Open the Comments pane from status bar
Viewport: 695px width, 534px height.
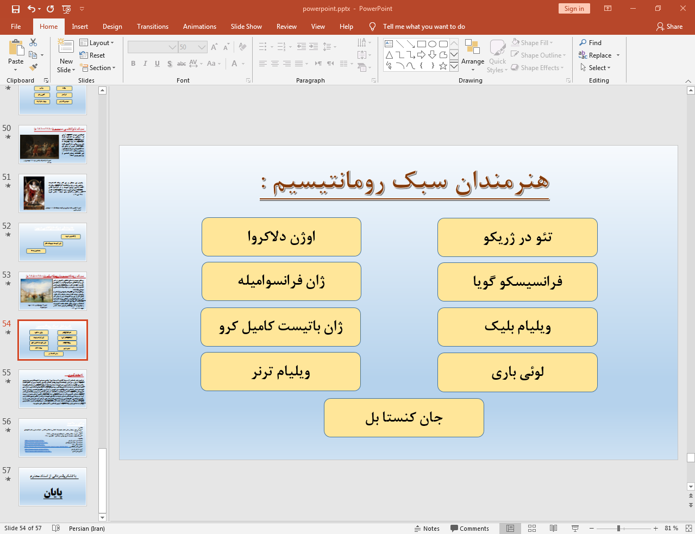469,529
